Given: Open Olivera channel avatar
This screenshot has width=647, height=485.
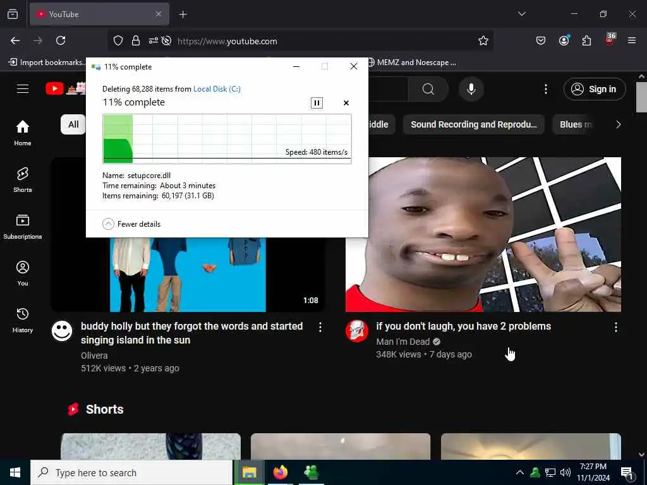Looking at the screenshot, I should point(62,331).
